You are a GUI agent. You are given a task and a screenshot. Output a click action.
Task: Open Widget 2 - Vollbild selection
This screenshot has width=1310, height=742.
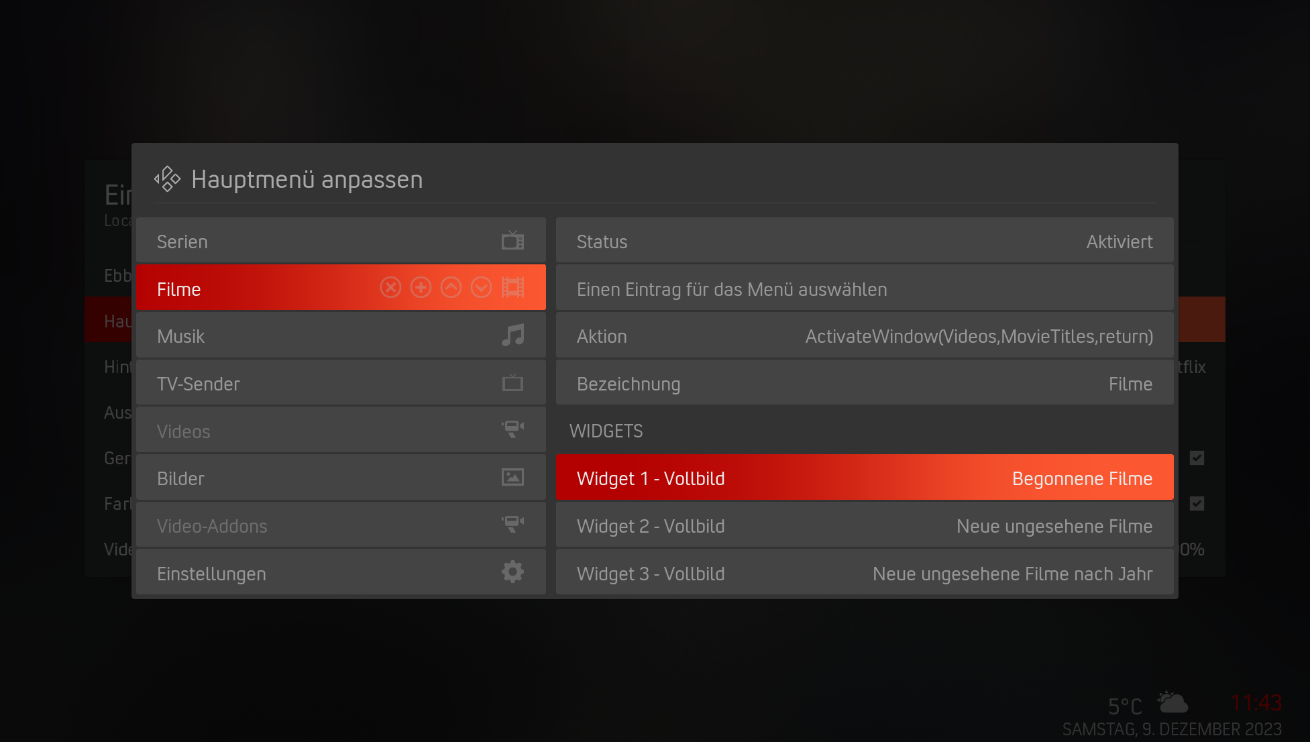point(865,525)
